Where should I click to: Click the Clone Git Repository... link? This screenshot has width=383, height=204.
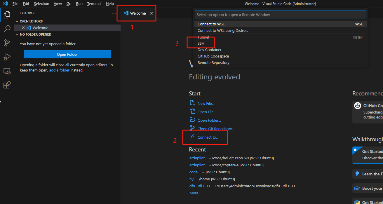[x=216, y=129]
